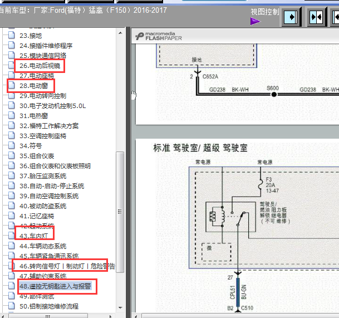Select 29.电动转向控制 entry
Image resolution: width=339 pixels, height=318 pixels.
coord(43,96)
